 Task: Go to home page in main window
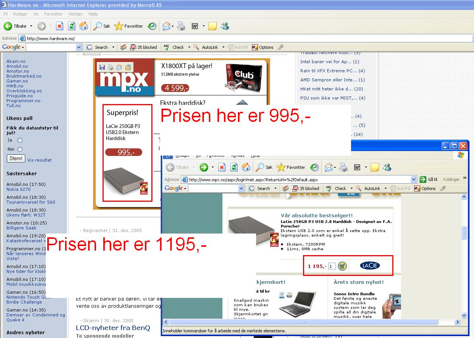84,26
